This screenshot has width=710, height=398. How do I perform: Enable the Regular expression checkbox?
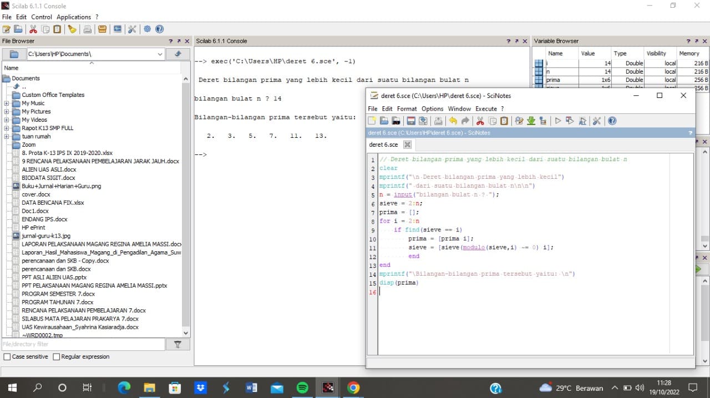[56, 357]
